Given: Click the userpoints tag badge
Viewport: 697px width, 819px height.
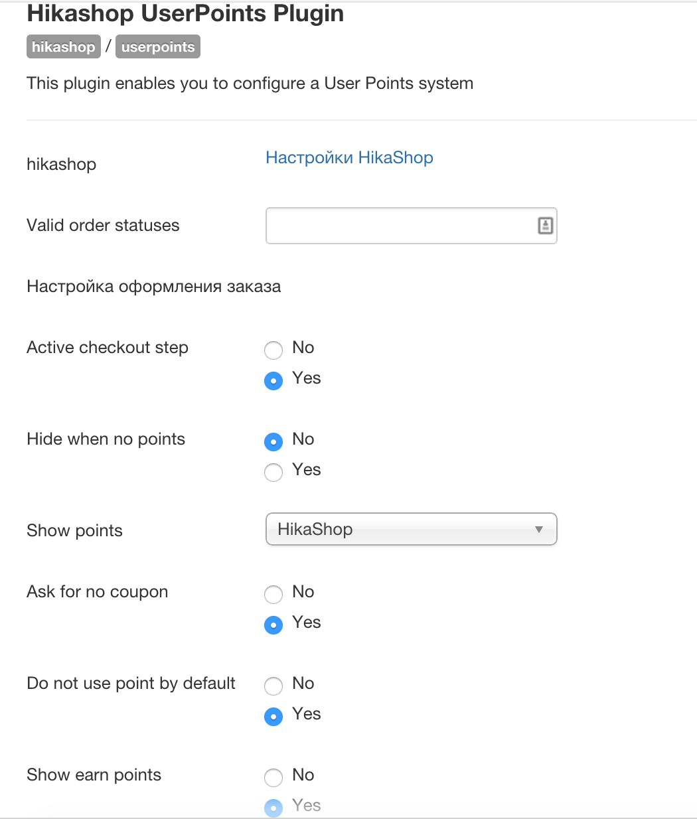Looking at the screenshot, I should (158, 47).
